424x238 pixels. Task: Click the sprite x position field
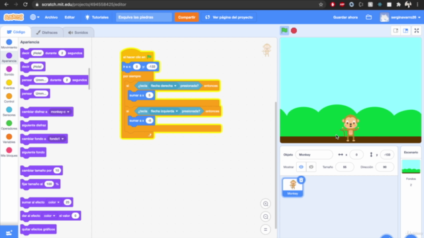tap(356, 155)
